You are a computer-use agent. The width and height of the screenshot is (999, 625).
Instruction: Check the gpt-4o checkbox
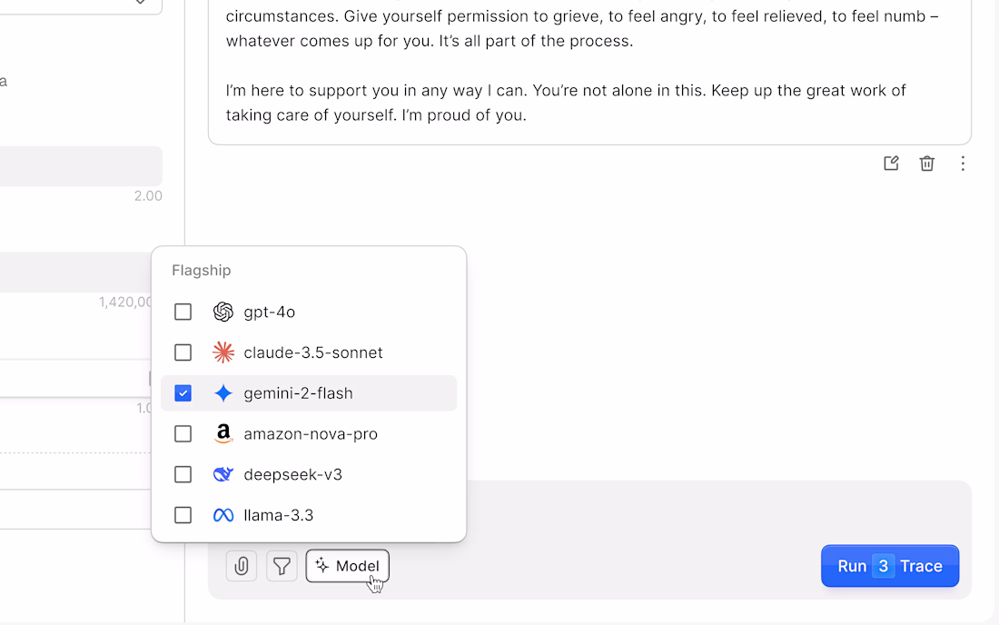[x=183, y=312]
